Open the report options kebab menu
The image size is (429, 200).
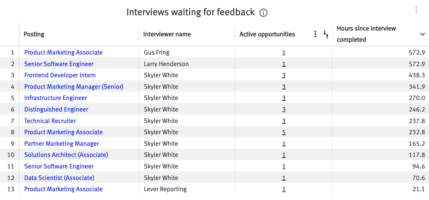pyautogui.click(x=416, y=9)
